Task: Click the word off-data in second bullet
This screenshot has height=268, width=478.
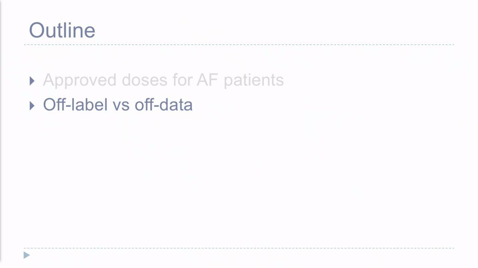Action: (x=164, y=105)
